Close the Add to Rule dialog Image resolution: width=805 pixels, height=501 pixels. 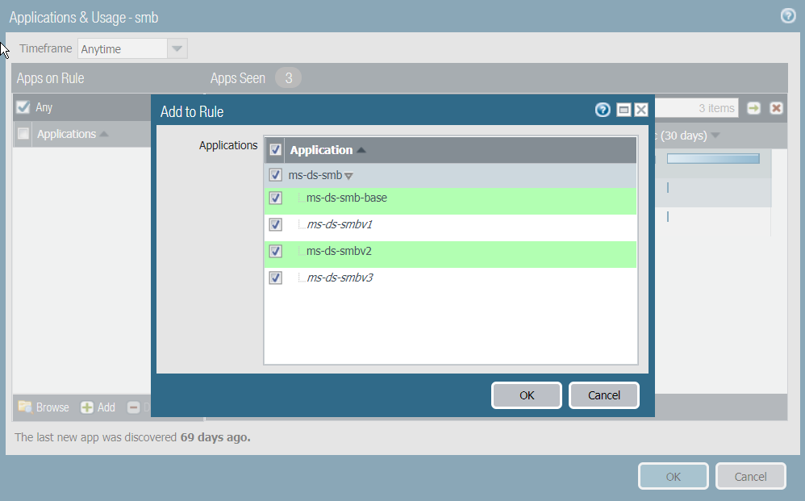(640, 110)
